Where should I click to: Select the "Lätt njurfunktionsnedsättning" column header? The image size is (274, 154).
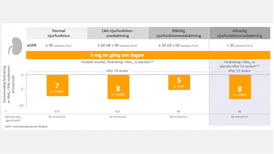point(118,33)
